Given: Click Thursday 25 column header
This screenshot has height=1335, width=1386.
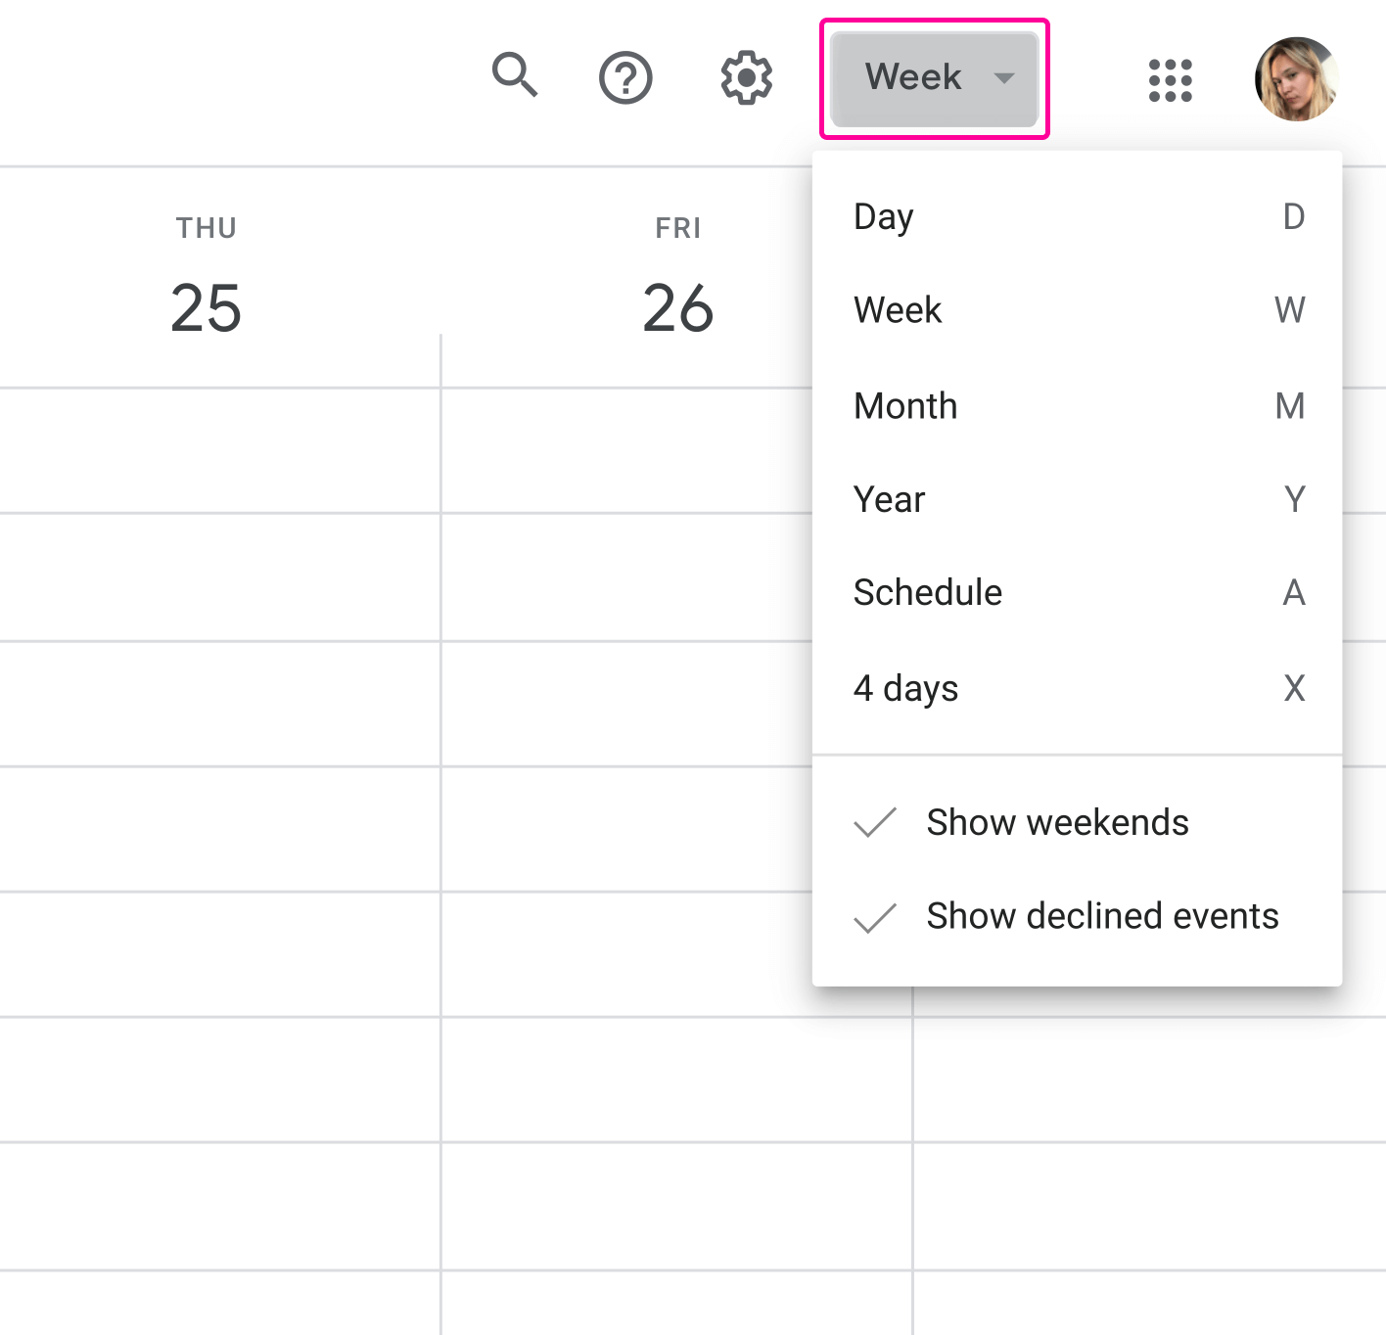Looking at the screenshot, I should click(x=206, y=274).
